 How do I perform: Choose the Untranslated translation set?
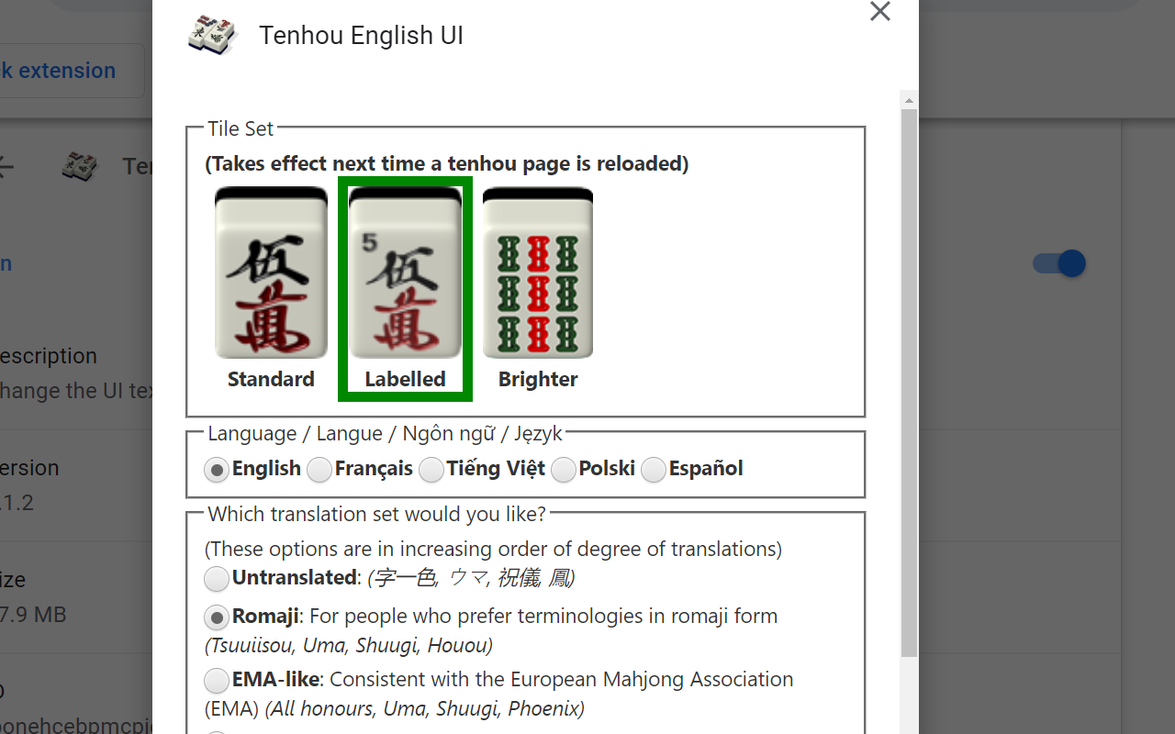[x=217, y=579]
